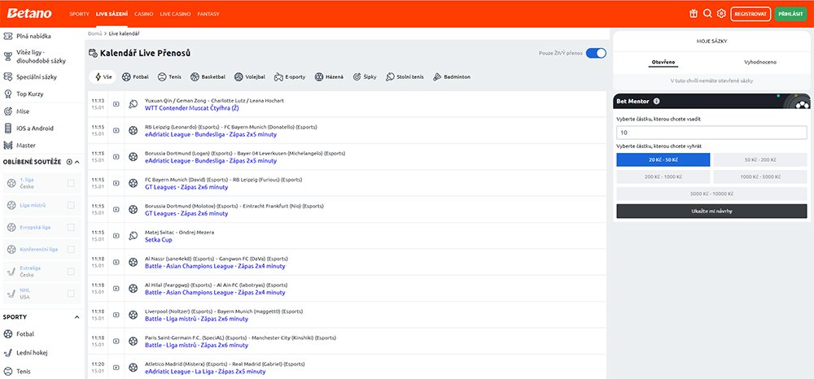The image size is (814, 379).
Task: Click the Bet Mentor stake amount field
Action: tap(711, 133)
